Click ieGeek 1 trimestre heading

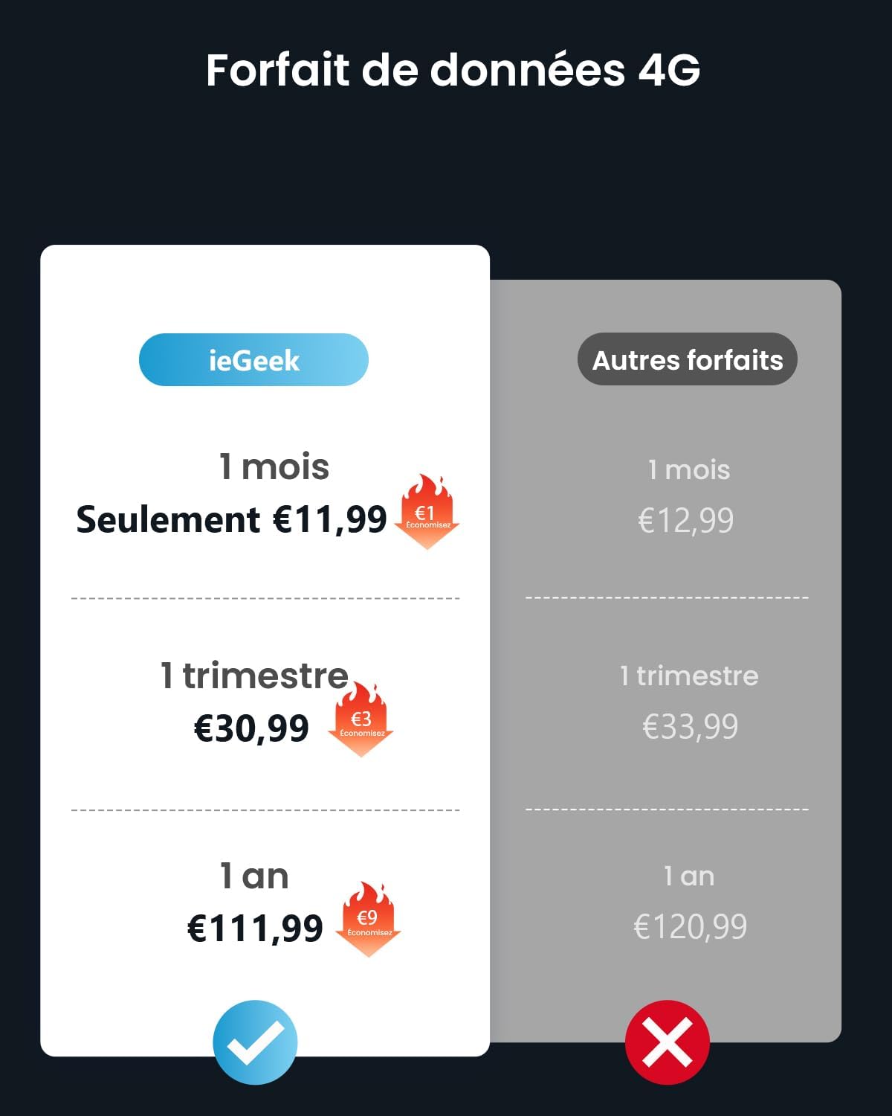pos(254,676)
